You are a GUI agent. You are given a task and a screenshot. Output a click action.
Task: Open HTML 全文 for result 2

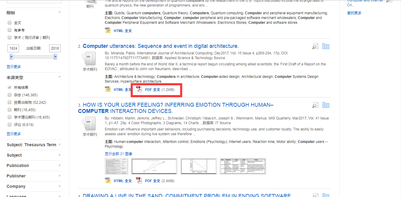[122, 89]
